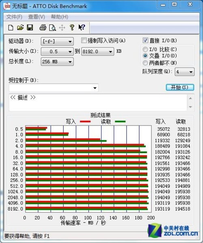Screen dimensions: 203x243
Task: Click the 128.0 row label in chart
Action: (x=17, y=174)
